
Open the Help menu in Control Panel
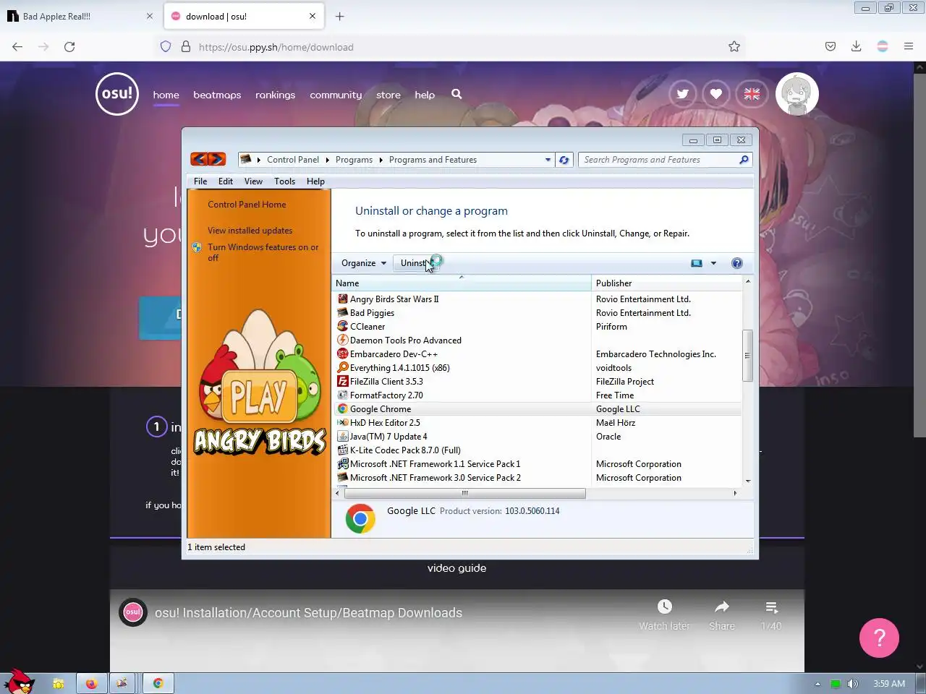(315, 181)
